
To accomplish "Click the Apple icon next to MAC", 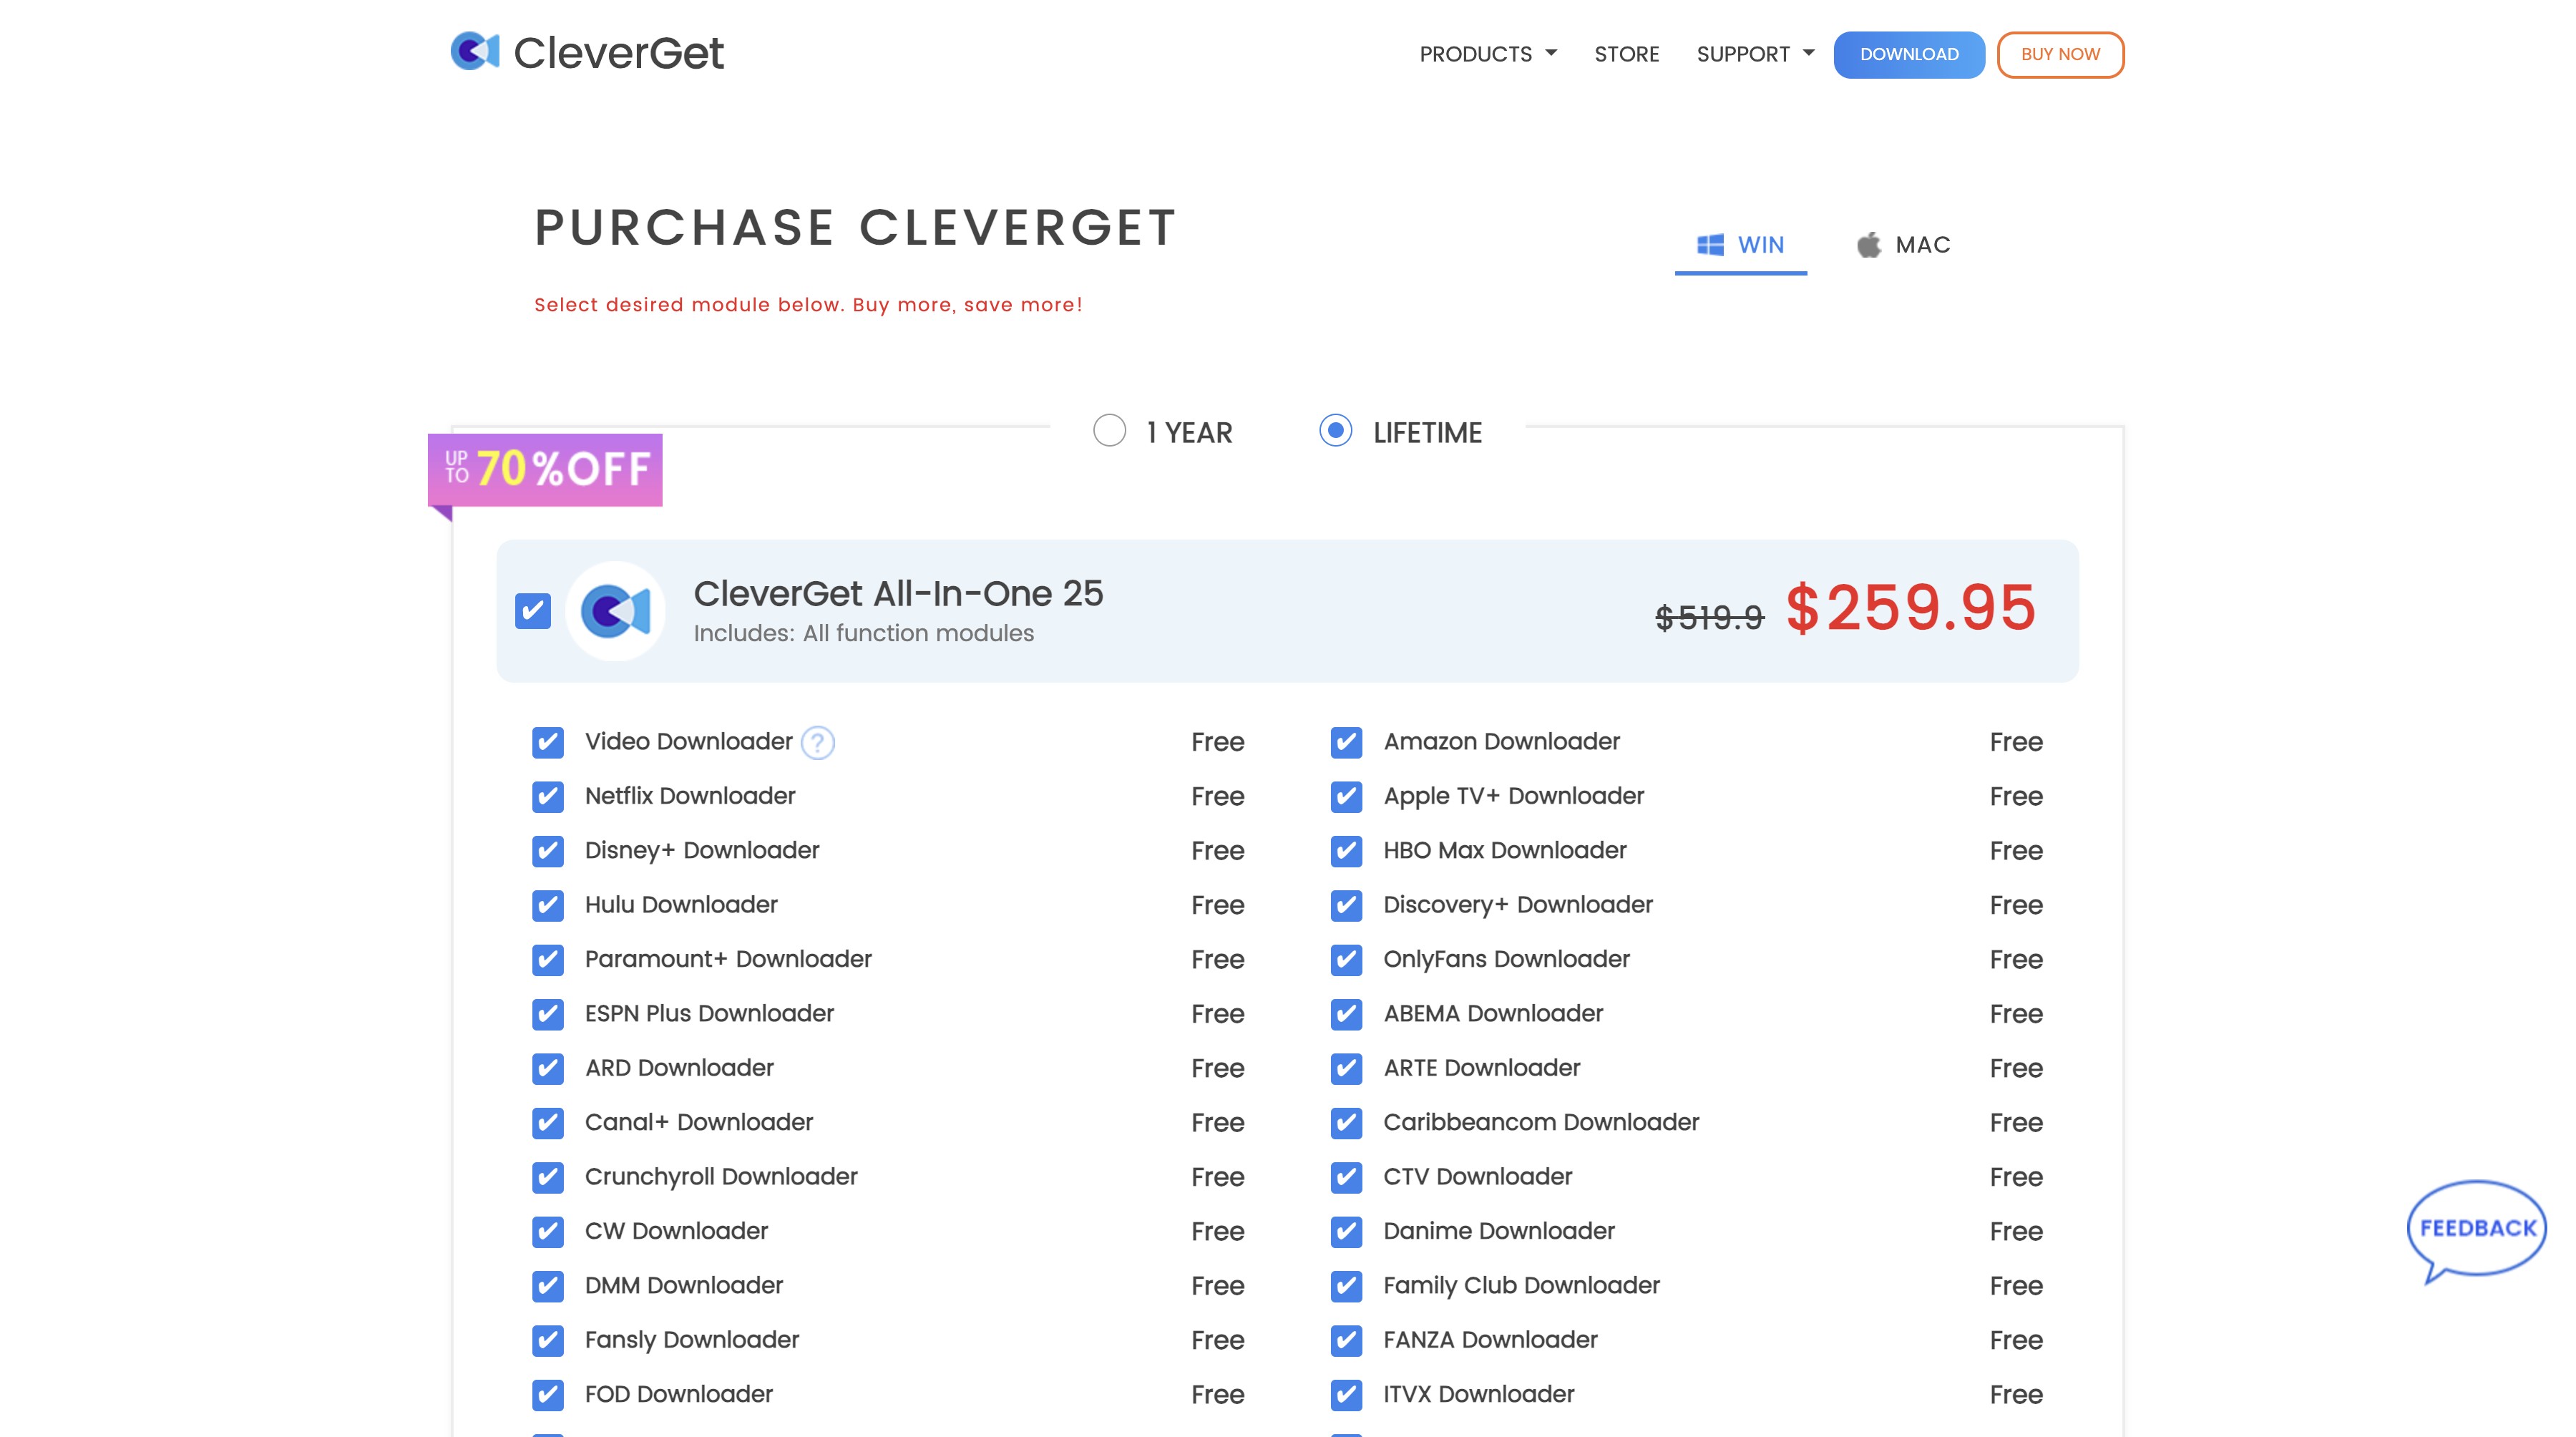I will point(1869,244).
